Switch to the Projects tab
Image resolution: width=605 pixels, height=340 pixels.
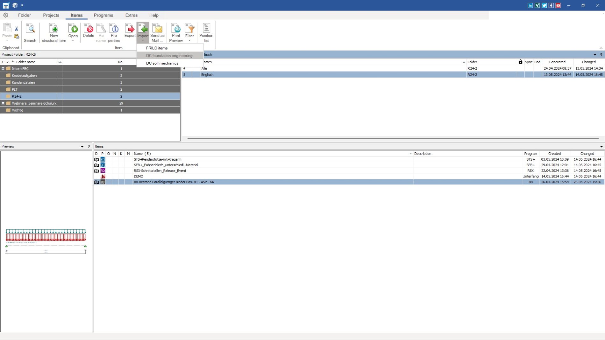(51, 15)
